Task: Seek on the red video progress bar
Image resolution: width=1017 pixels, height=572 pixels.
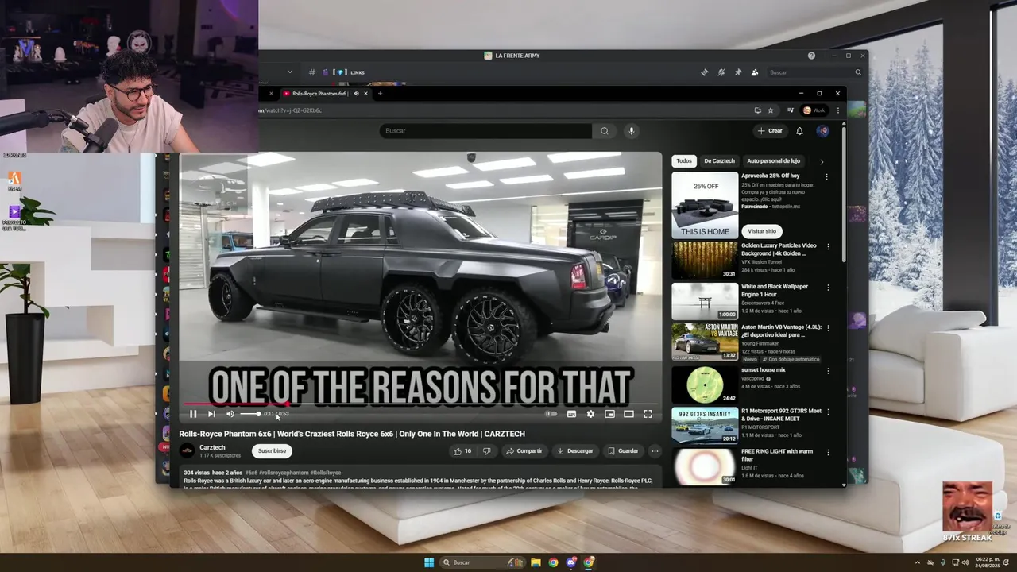Action: [420, 404]
